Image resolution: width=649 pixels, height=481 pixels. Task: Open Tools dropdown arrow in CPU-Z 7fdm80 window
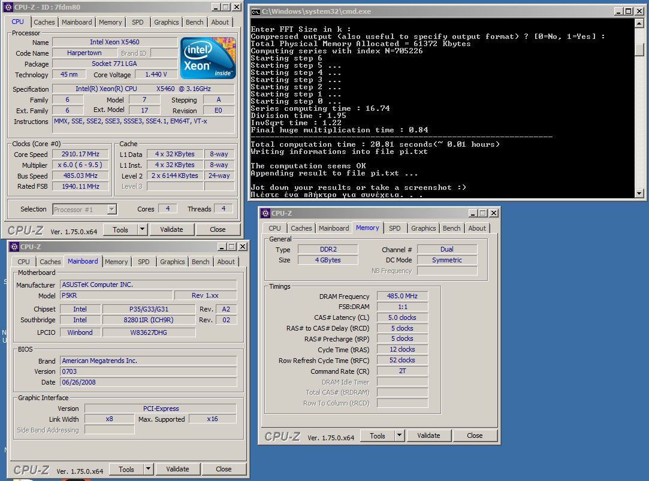(142, 229)
